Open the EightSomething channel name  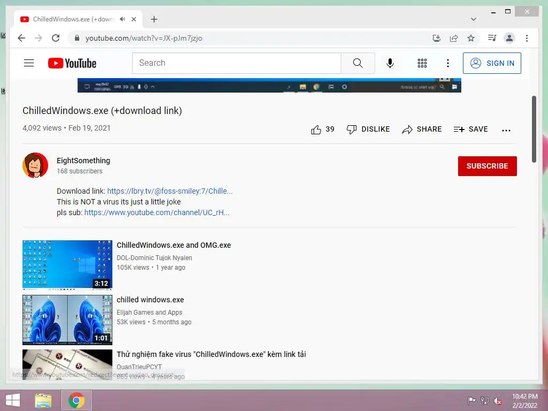tap(83, 161)
